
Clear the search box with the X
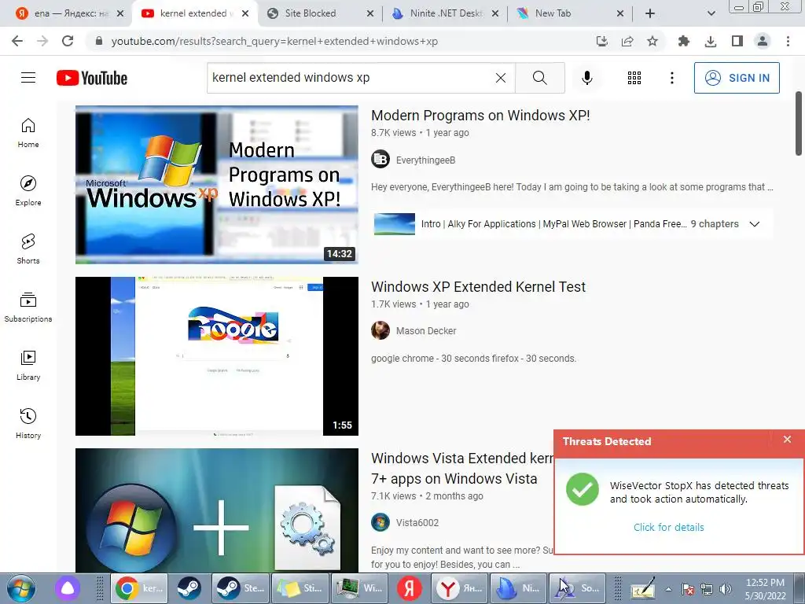click(x=501, y=78)
